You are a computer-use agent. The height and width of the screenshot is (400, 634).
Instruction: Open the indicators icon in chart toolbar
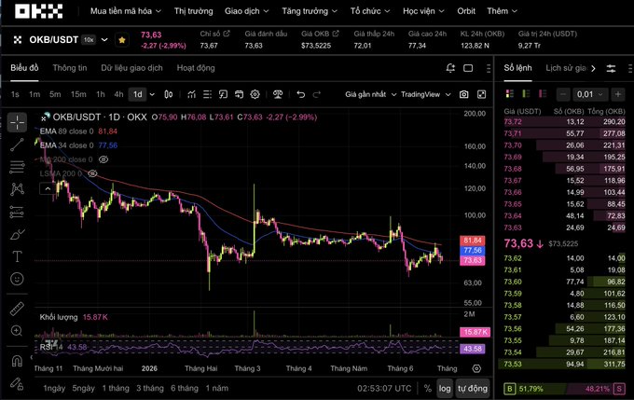(192, 94)
